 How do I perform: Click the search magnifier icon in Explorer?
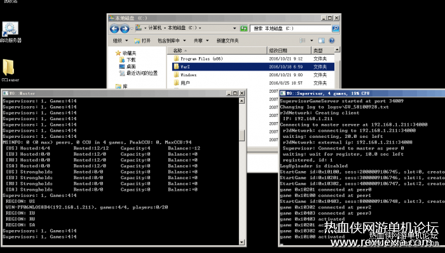coord(336,28)
